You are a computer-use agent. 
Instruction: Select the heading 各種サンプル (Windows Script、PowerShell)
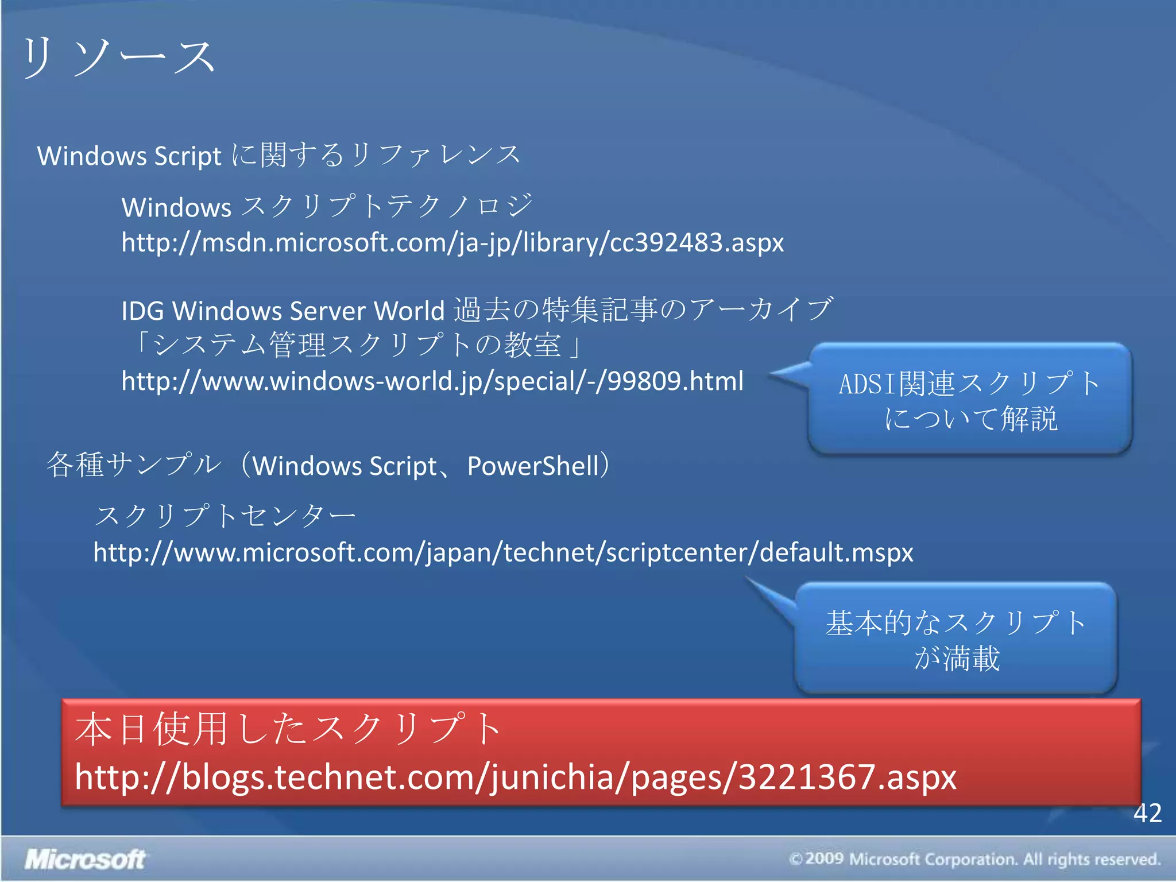329,466
